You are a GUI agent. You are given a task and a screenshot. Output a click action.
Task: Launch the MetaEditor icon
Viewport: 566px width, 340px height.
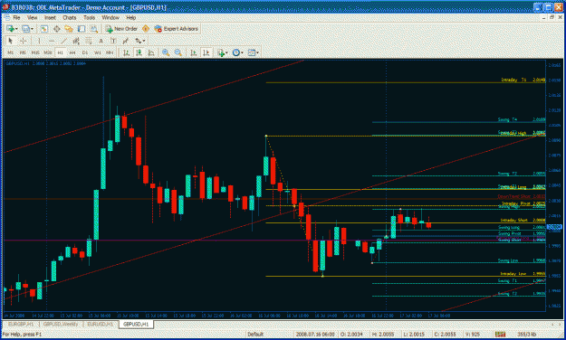pyautogui.click(x=146, y=29)
